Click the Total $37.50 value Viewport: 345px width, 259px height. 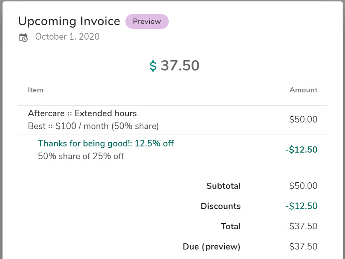(x=303, y=226)
